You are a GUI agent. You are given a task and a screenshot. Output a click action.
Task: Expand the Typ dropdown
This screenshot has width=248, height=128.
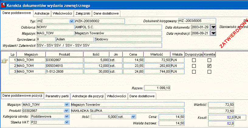(x=72, y=21)
